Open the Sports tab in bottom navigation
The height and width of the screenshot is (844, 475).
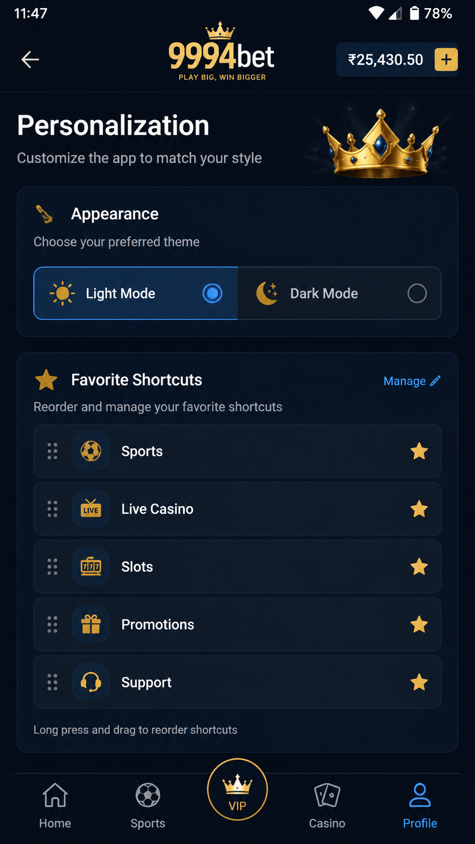[x=148, y=806]
